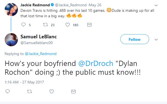Send Jackie Redmond's tweet via direct message
Image resolution: width=167 pixels, height=104 pixels.
click(89, 25)
